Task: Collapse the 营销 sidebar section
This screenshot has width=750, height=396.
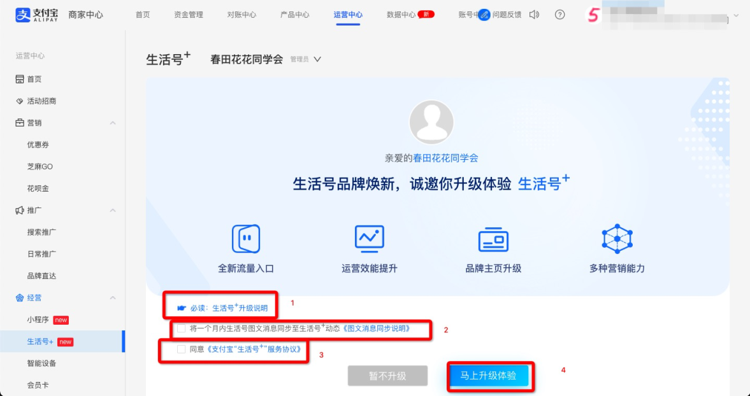Action: [x=113, y=124]
